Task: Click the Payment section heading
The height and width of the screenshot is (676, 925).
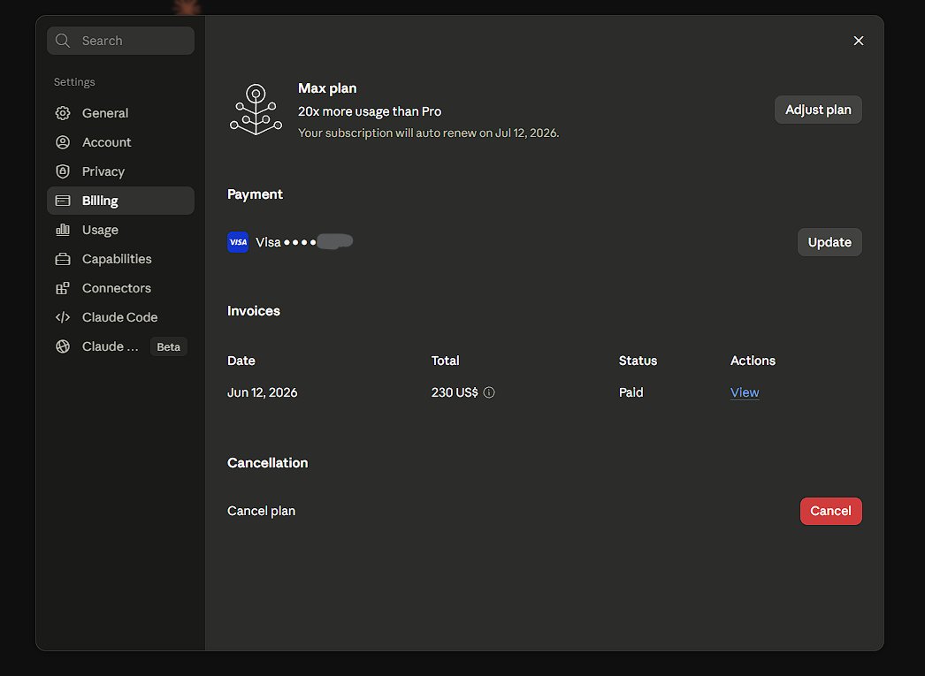Action: pyautogui.click(x=255, y=194)
